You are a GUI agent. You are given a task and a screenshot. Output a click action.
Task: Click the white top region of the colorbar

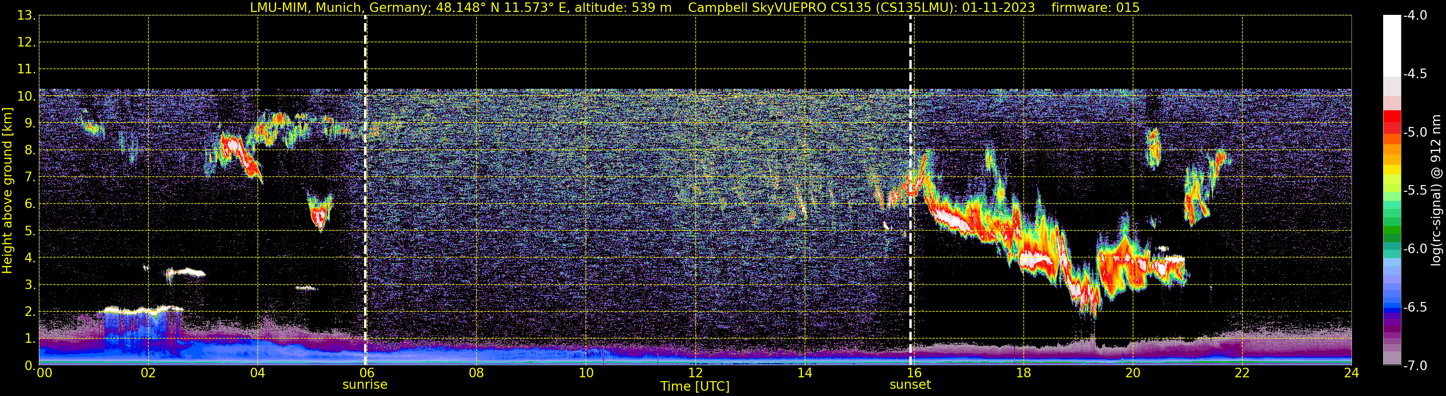[x=1391, y=45]
